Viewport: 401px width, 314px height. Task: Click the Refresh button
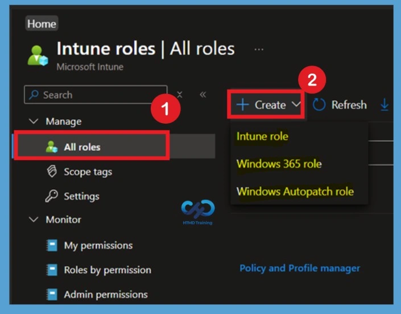(x=340, y=105)
